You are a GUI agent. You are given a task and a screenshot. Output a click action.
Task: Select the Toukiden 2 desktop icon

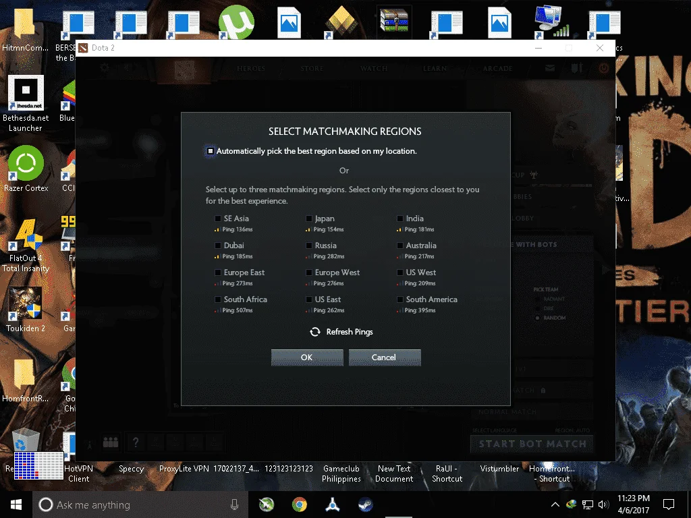pyautogui.click(x=26, y=310)
